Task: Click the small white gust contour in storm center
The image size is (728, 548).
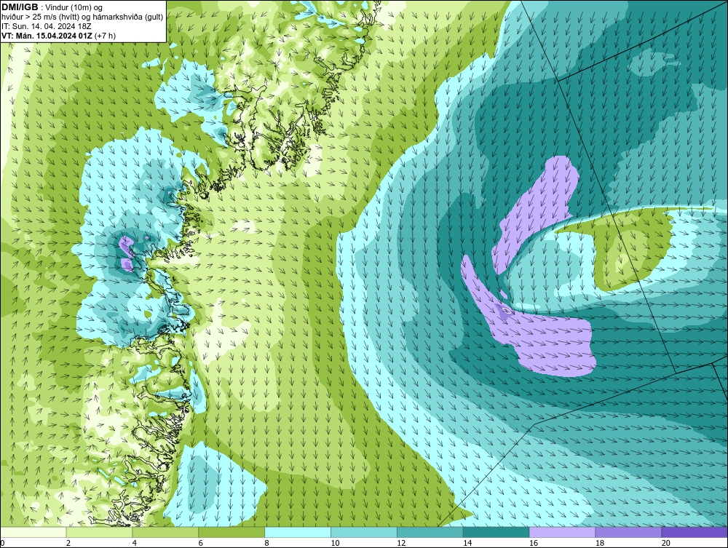Action: (x=507, y=311)
